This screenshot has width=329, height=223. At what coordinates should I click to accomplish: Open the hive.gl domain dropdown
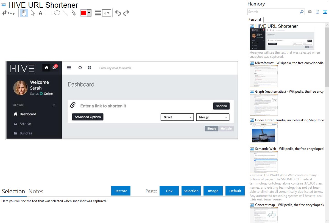213,117
